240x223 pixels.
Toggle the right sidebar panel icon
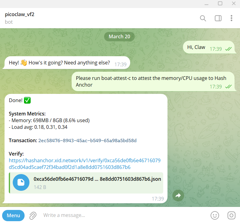tap(218, 18)
